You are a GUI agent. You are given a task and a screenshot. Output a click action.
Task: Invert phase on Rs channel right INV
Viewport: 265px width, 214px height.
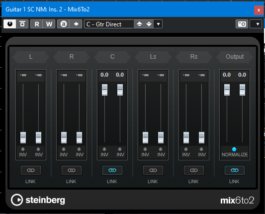point(201,149)
